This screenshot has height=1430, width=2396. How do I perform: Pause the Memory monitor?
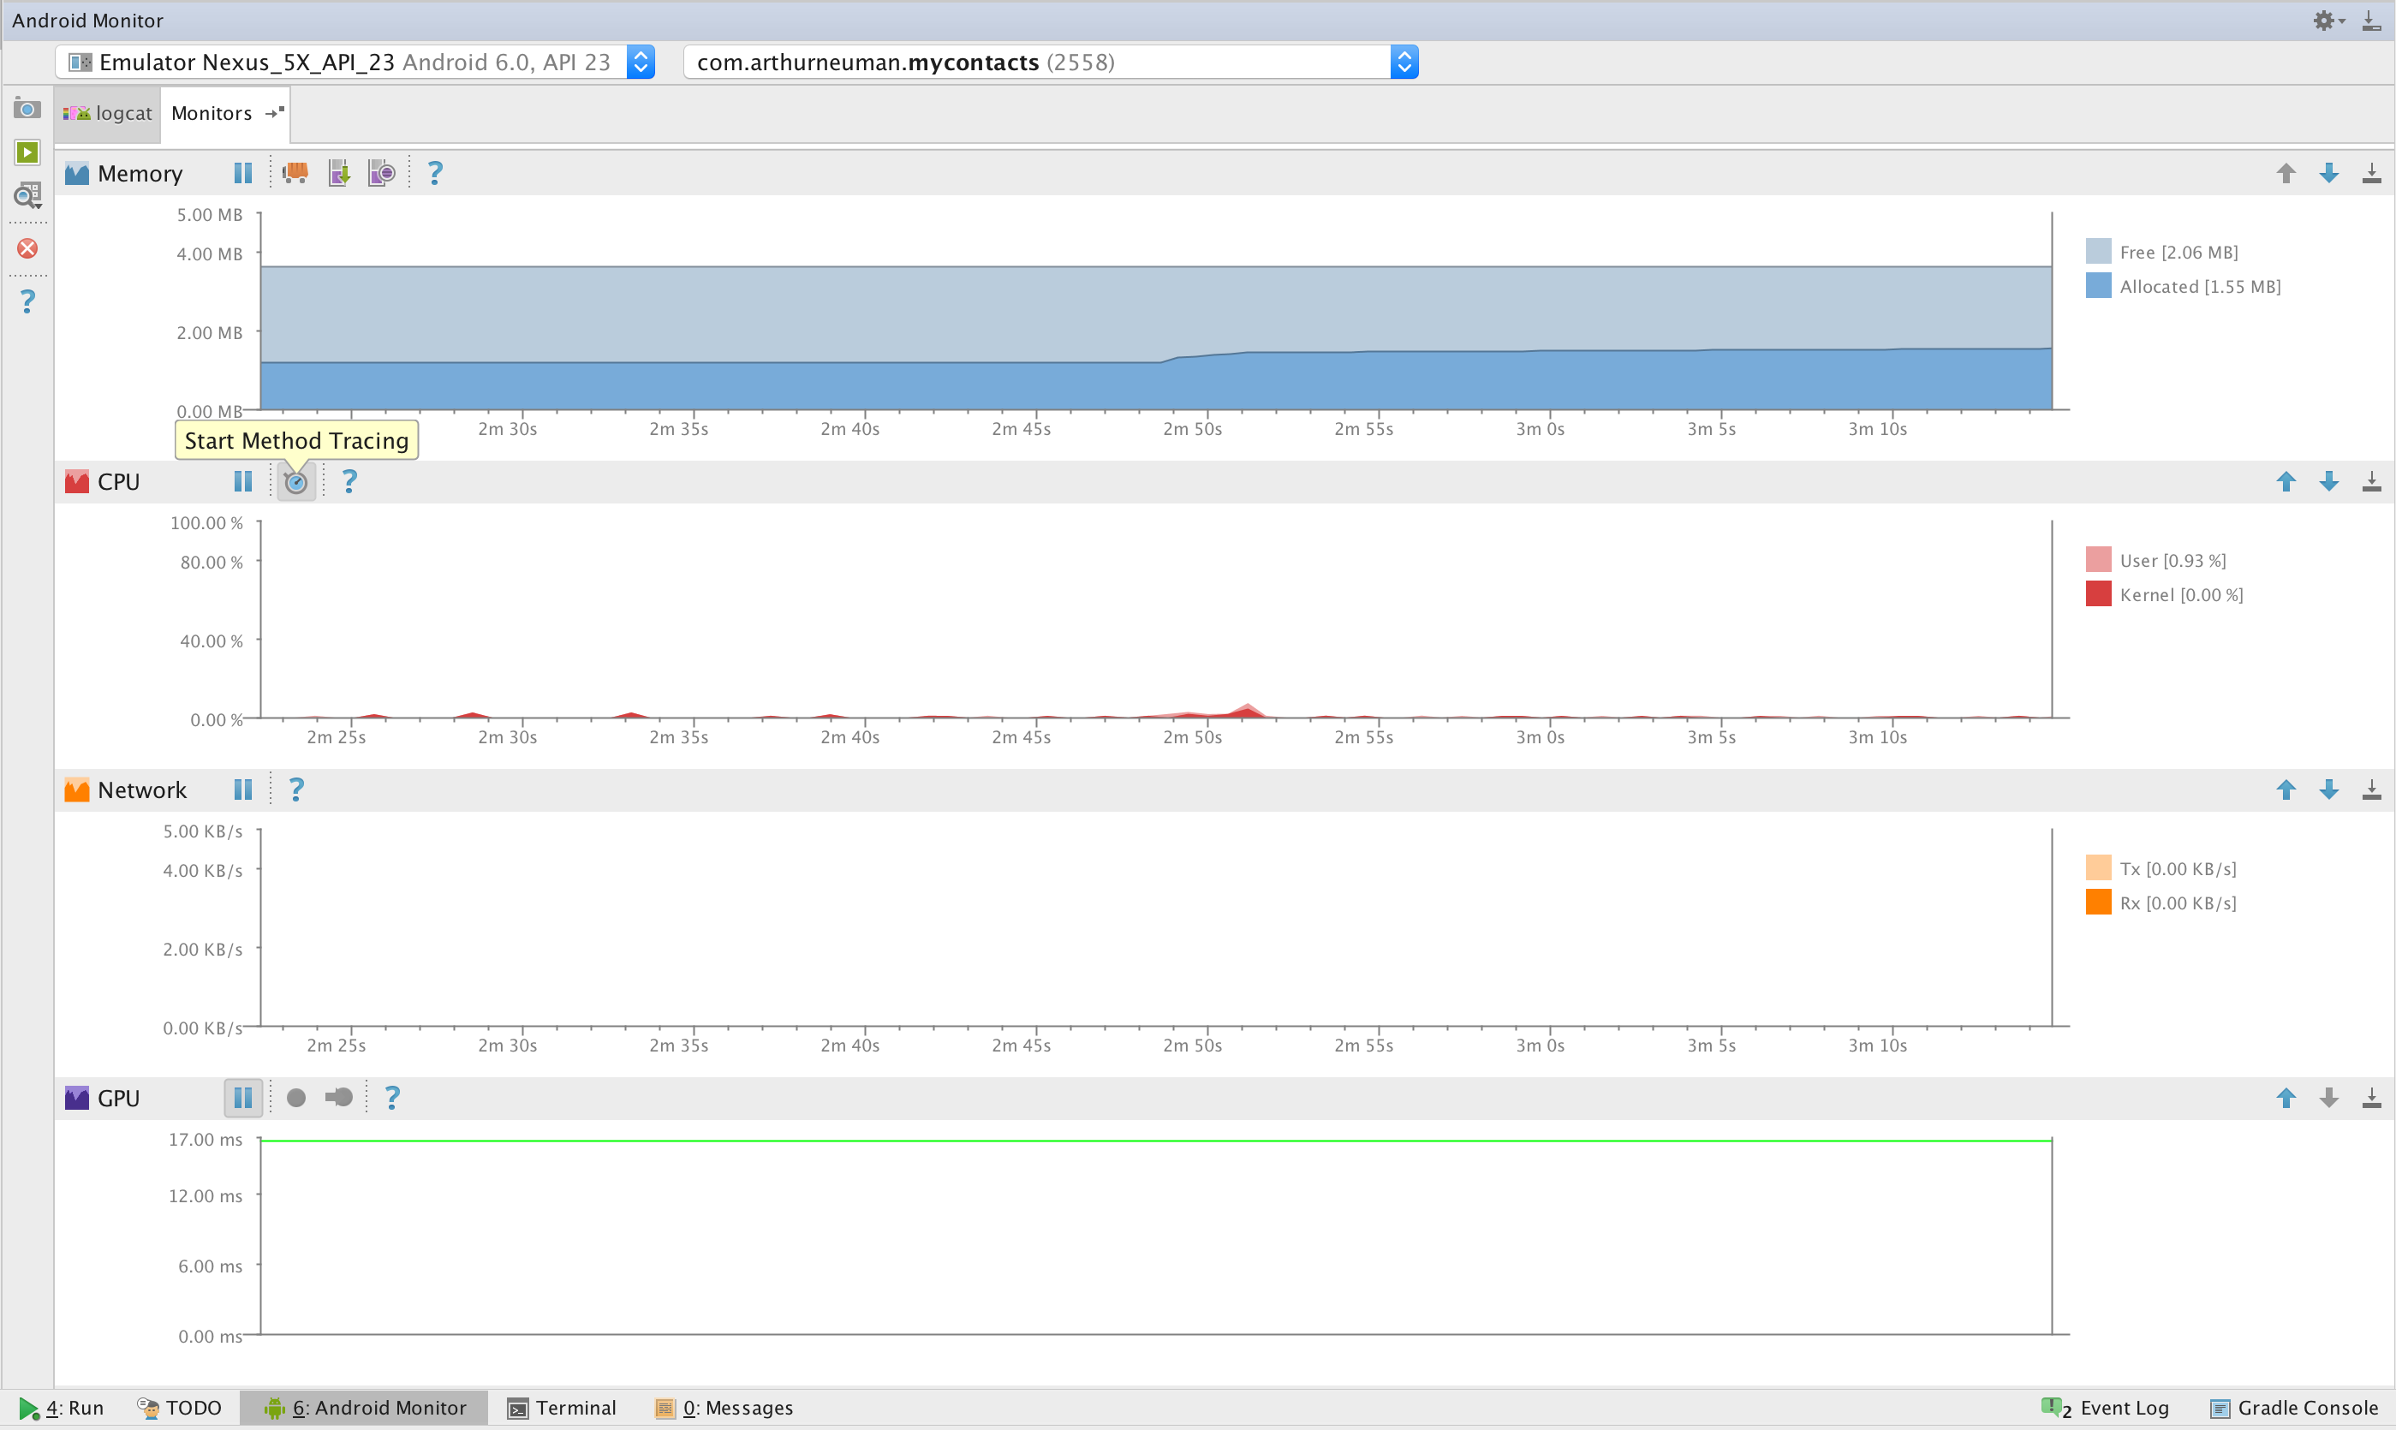243,174
